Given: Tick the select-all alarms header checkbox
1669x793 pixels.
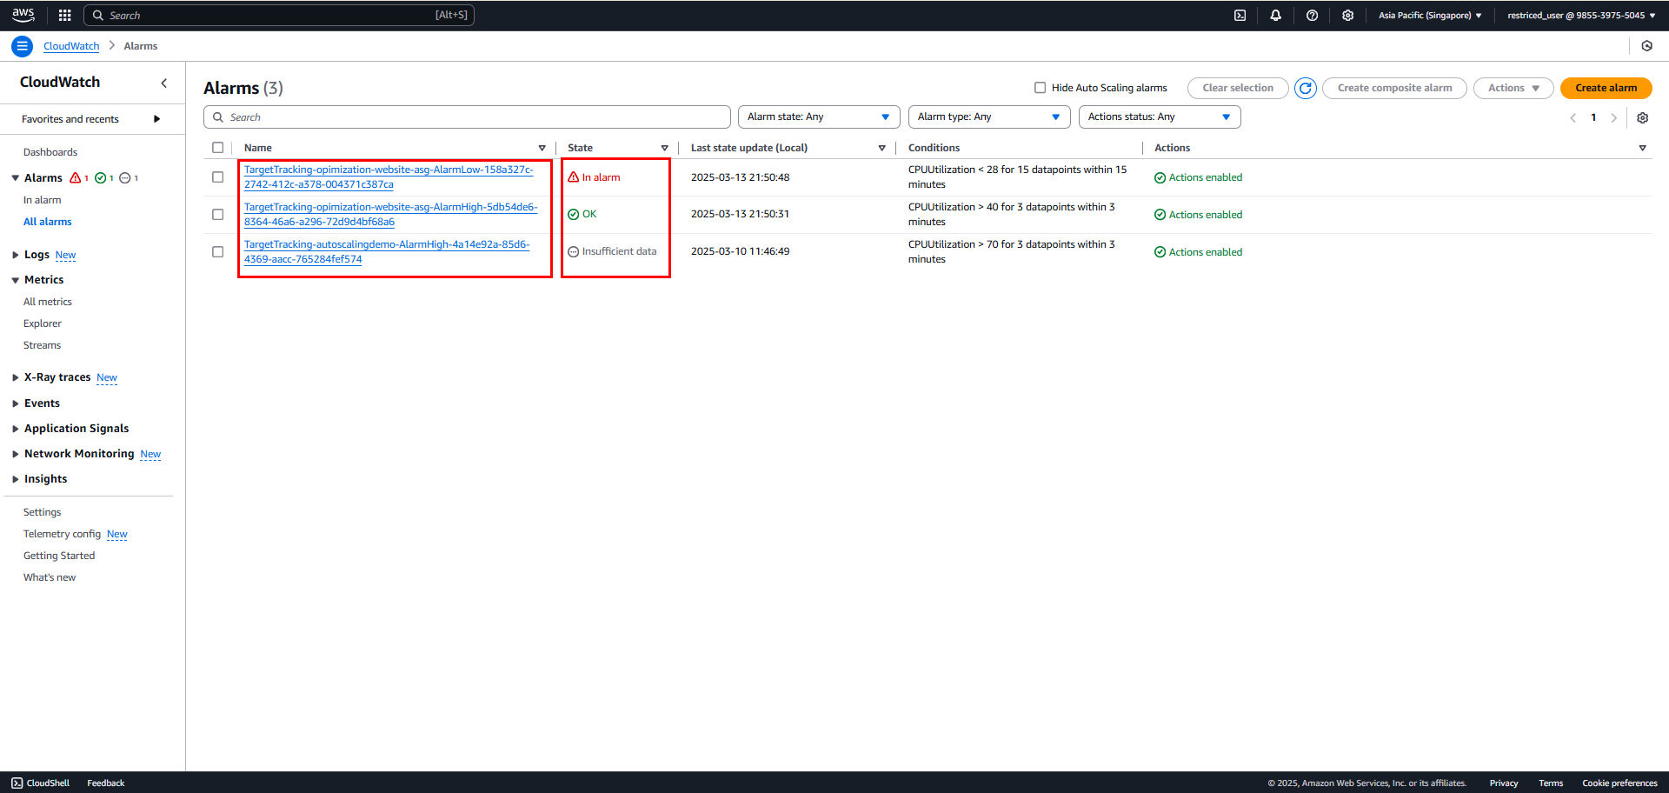Looking at the screenshot, I should [217, 148].
